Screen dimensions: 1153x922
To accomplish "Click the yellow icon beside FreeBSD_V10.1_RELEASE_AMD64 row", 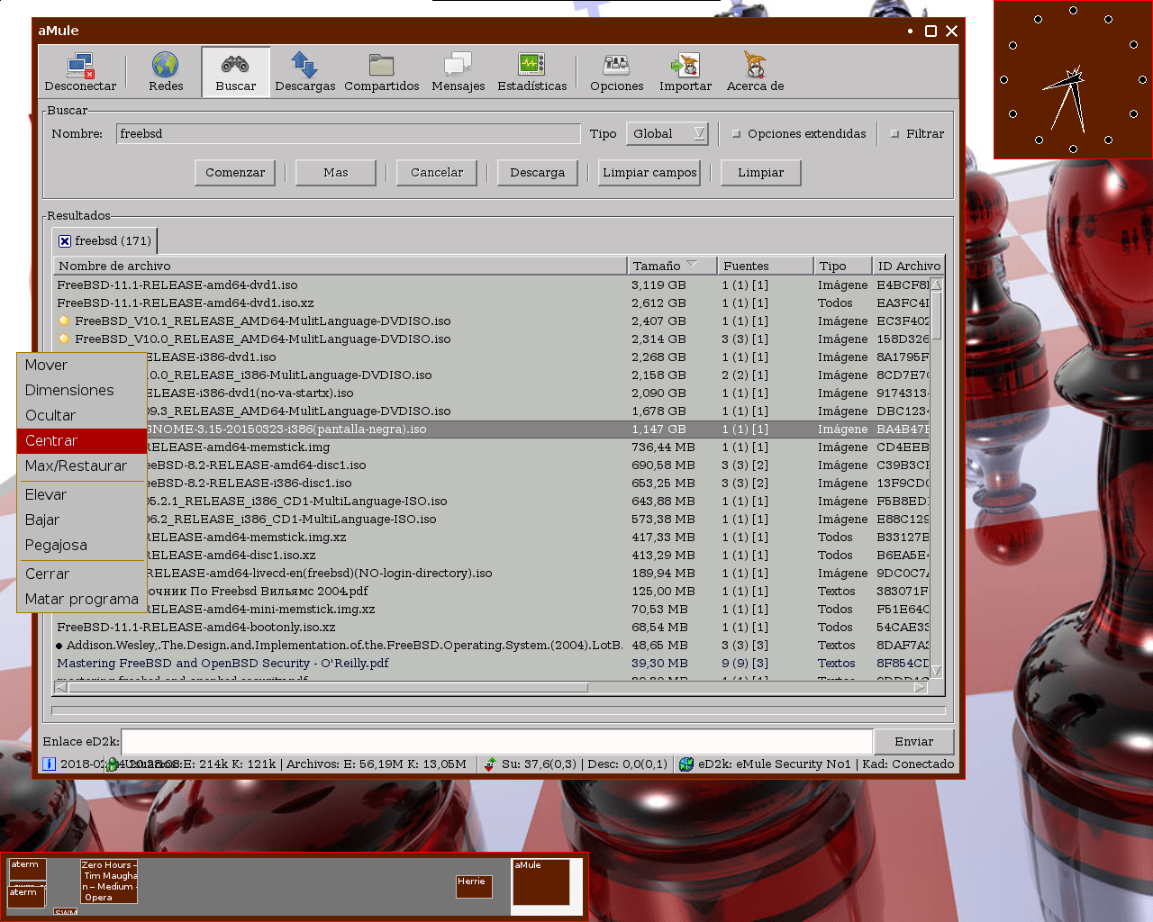I will (x=64, y=321).
